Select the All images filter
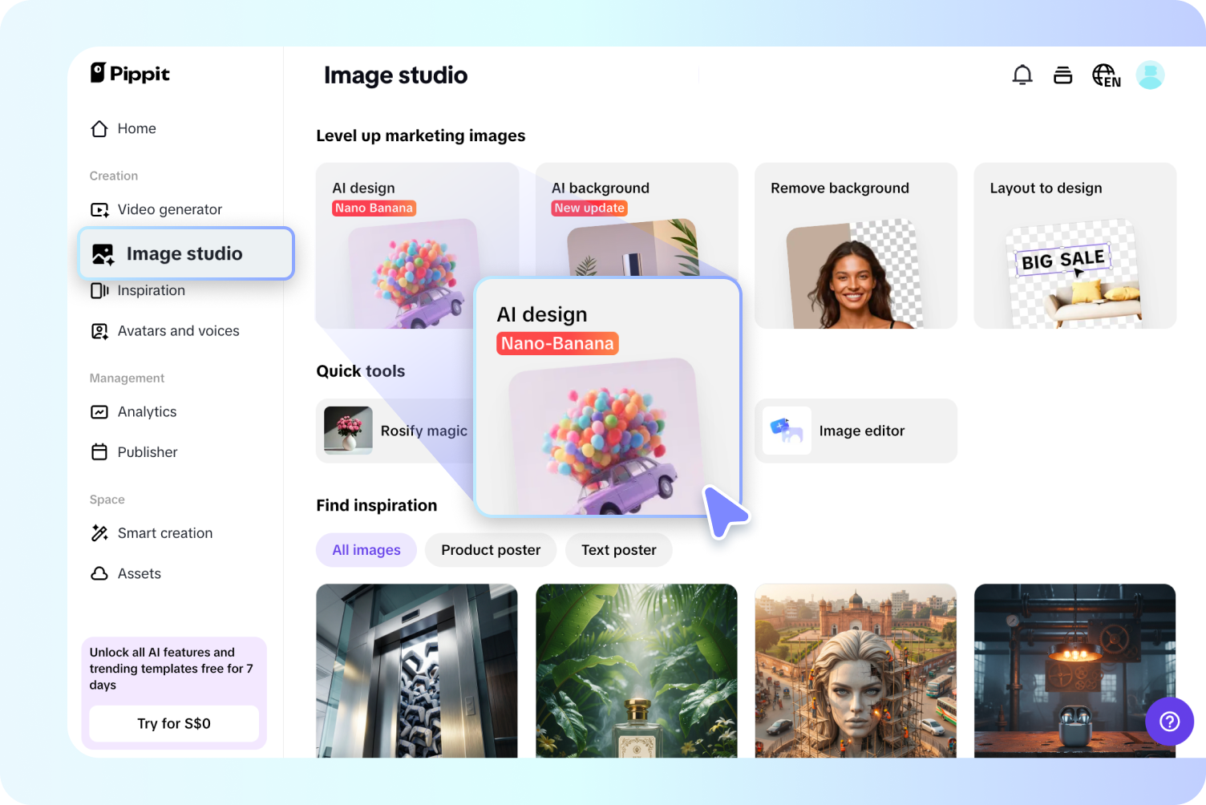 [x=366, y=550]
